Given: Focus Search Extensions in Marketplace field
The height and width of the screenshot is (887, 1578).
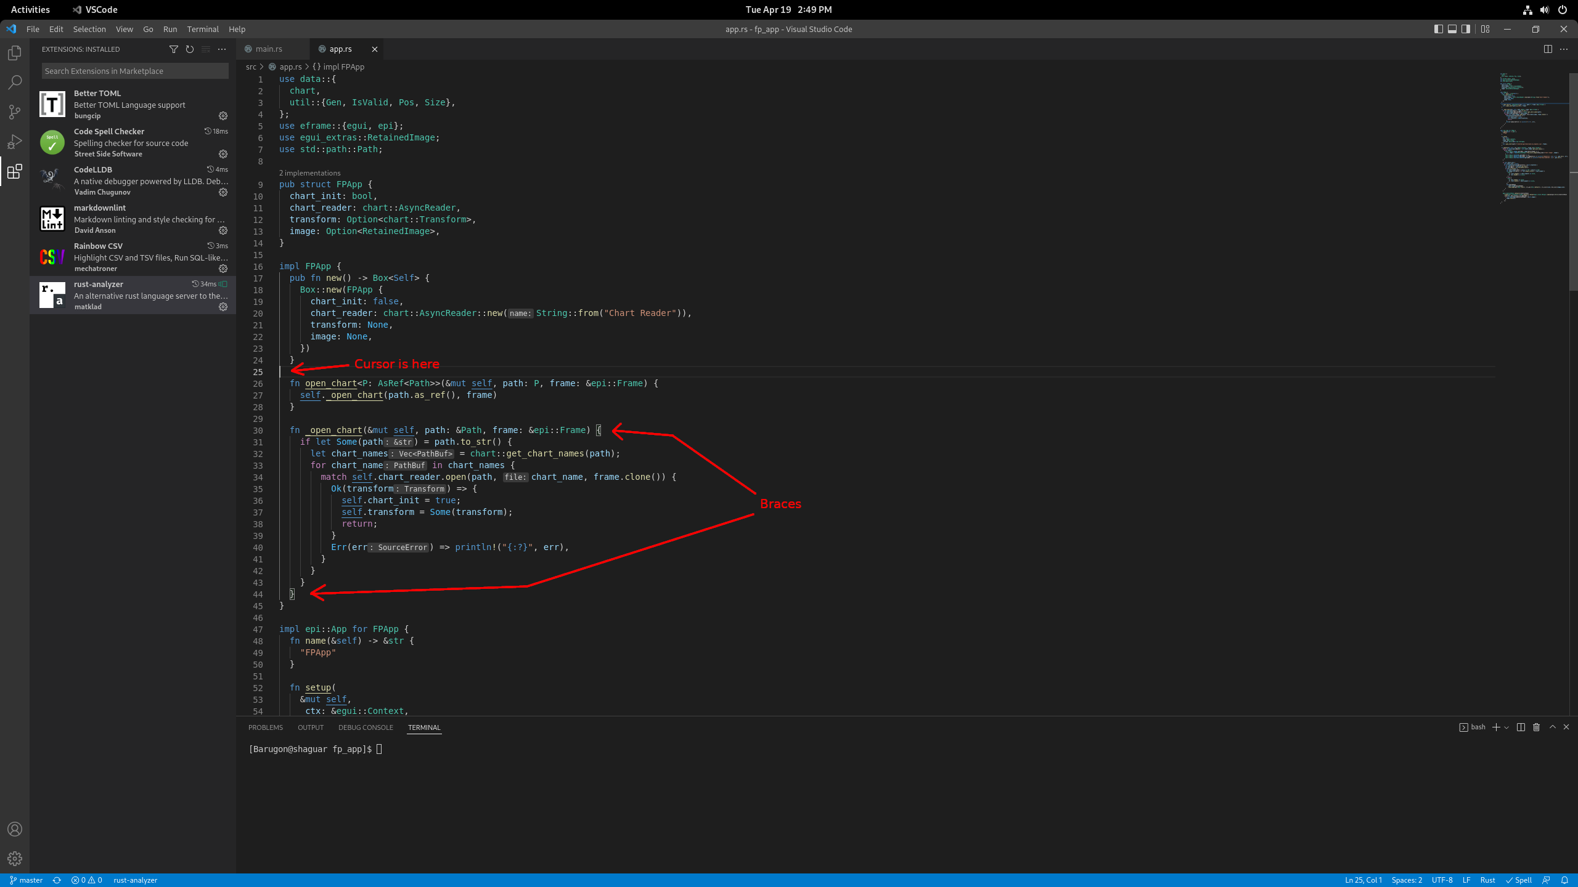Looking at the screenshot, I should pos(135,71).
